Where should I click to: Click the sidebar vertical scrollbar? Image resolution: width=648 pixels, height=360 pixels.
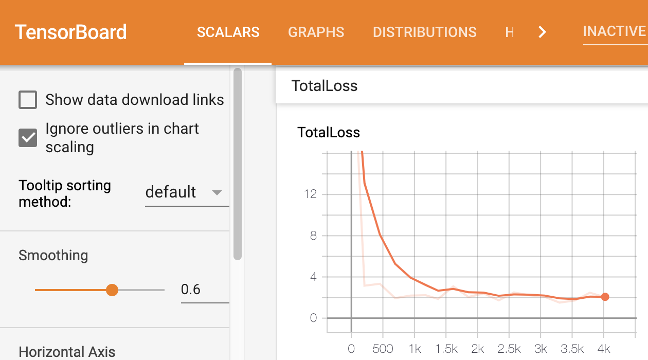237,164
